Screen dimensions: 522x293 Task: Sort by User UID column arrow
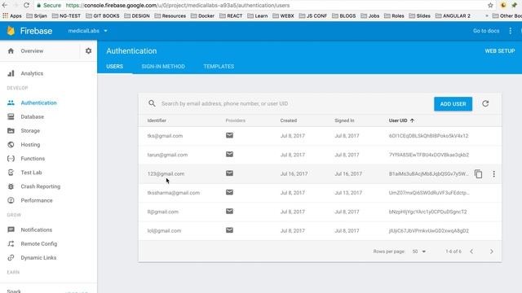pos(412,120)
